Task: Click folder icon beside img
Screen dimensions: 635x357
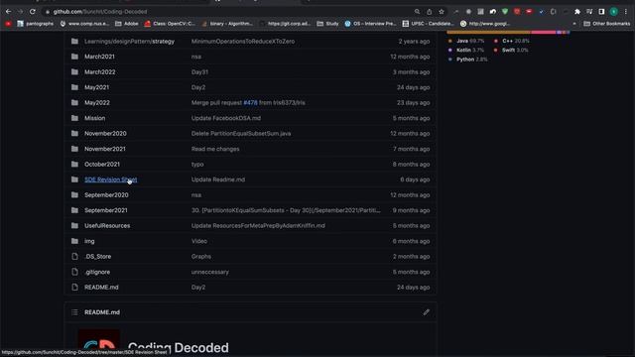Action: [x=74, y=241]
